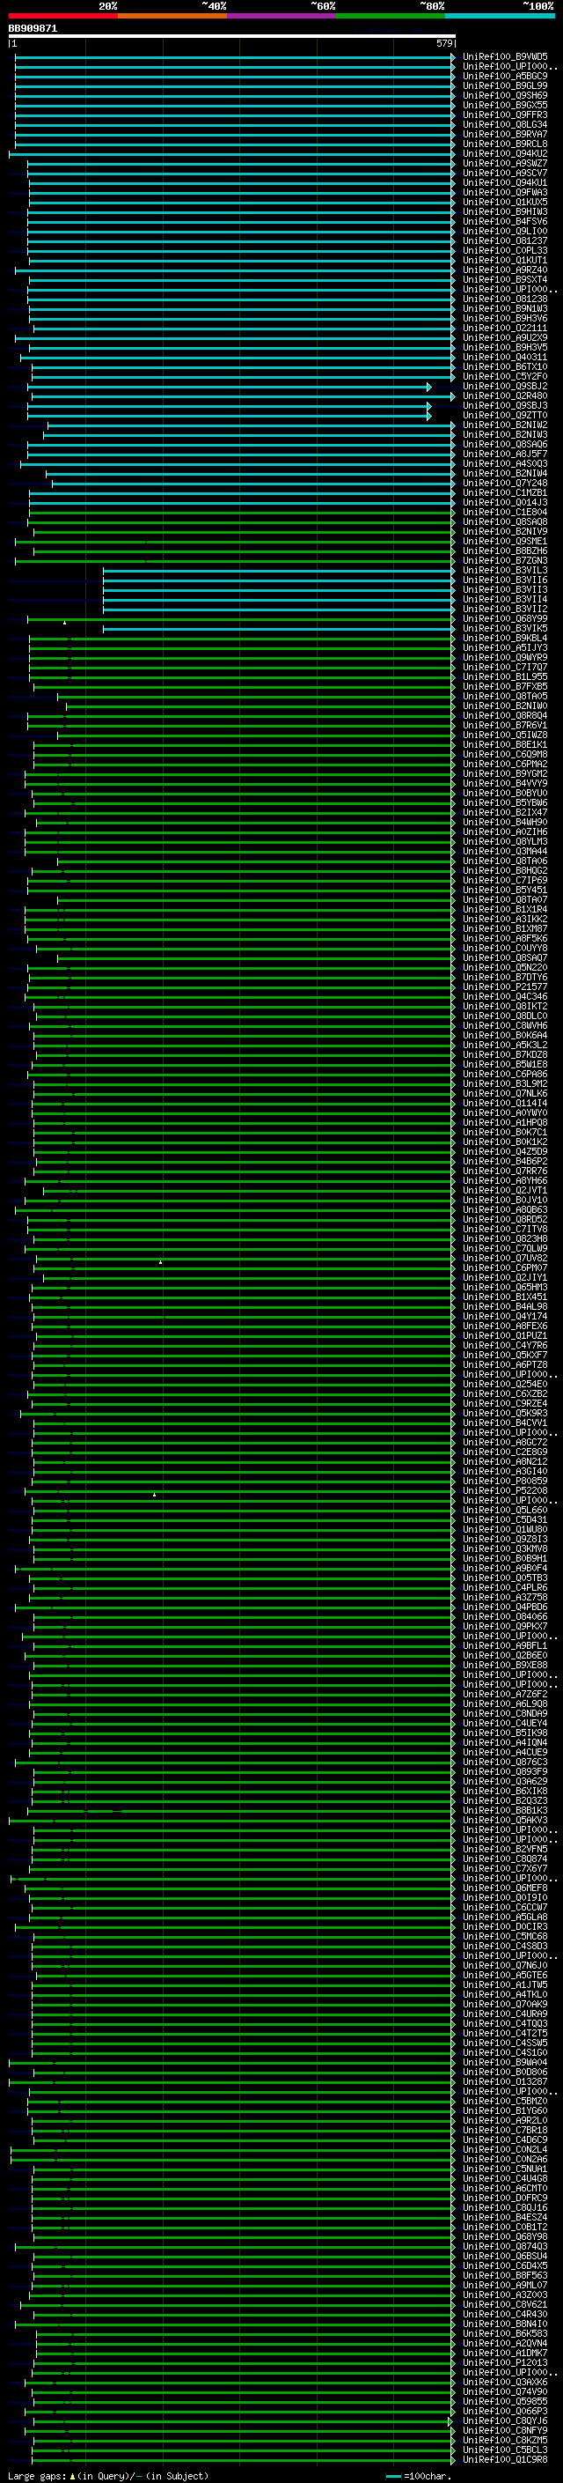Click the label UniRef100_C0PL33

505,251
